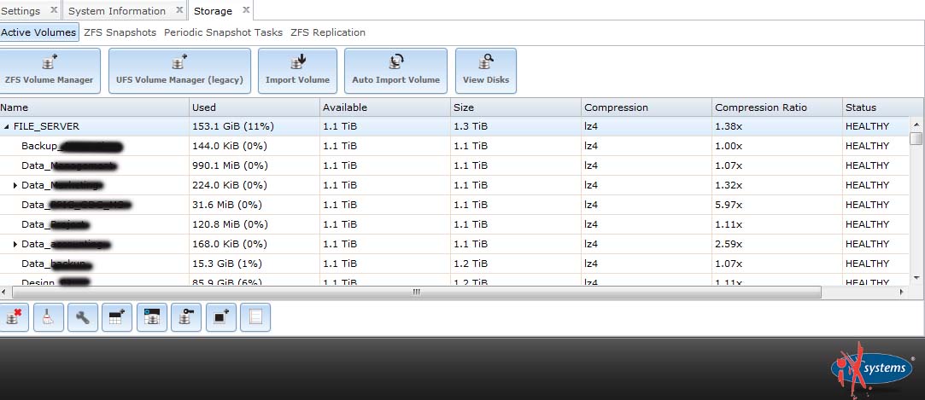Click the "1.32x" compression ratio cell

tap(729, 186)
